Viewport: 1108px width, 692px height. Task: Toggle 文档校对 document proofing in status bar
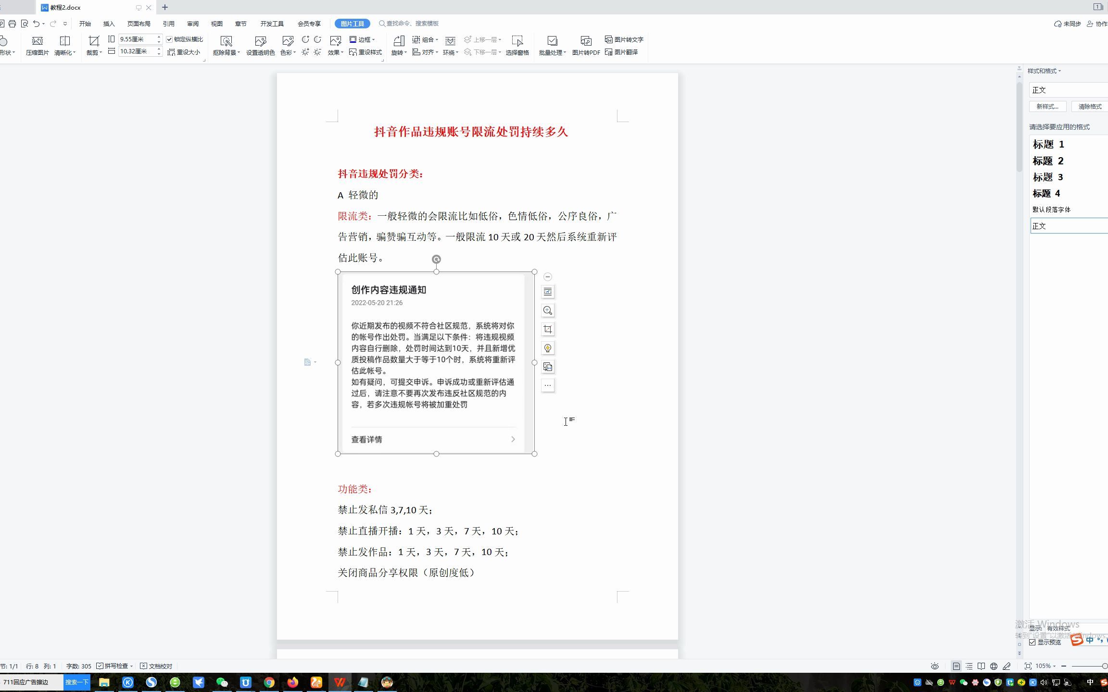[156, 666]
